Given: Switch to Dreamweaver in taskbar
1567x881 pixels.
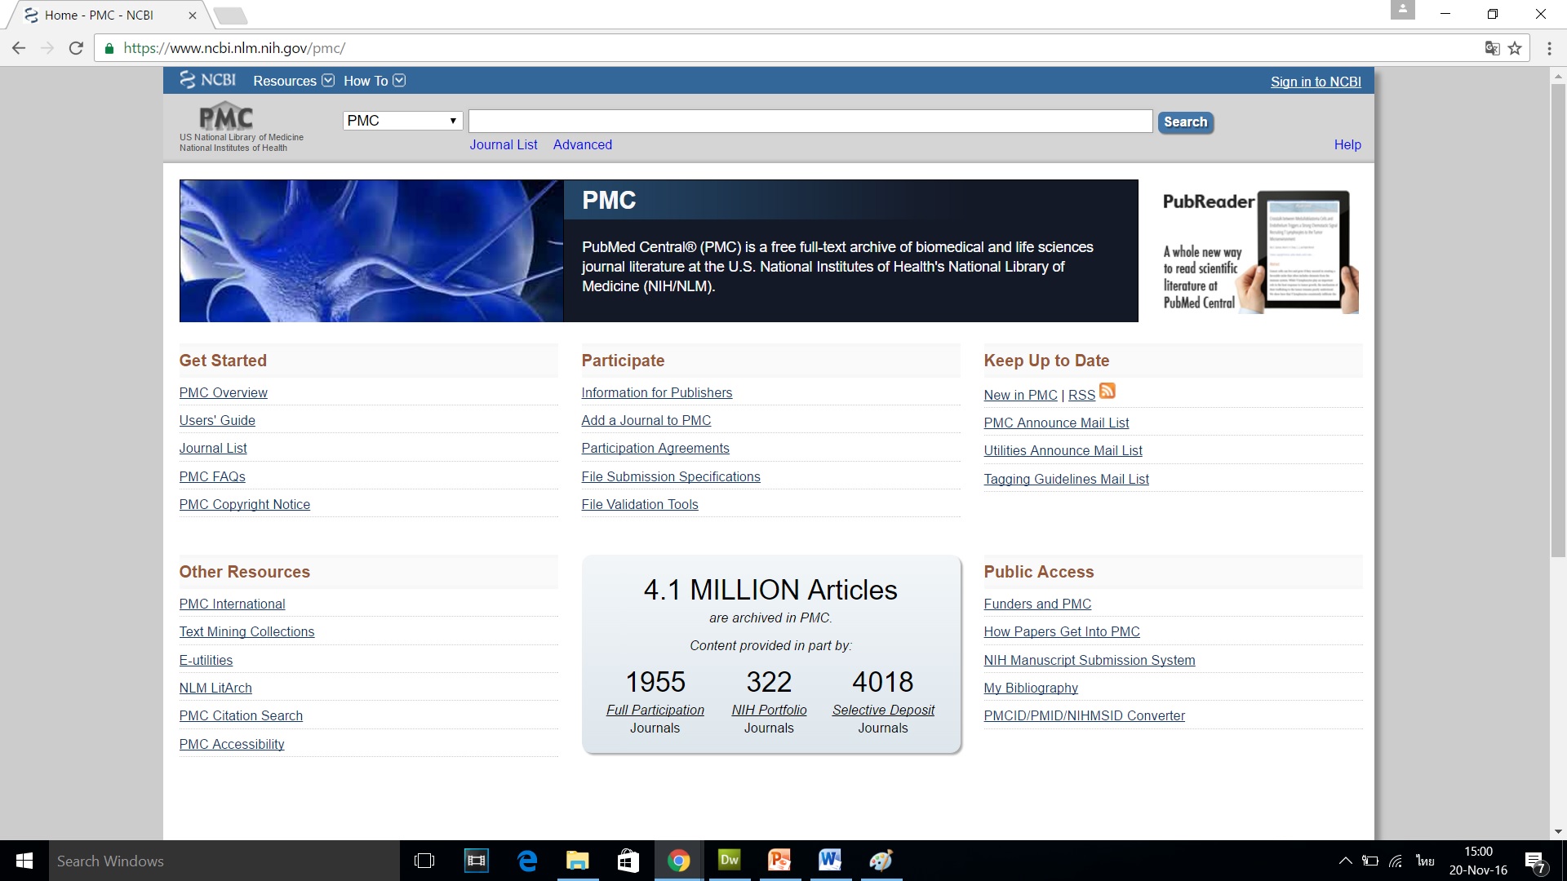Looking at the screenshot, I should pos(730,861).
